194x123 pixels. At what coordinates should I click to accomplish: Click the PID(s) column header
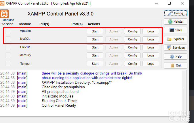44,24
